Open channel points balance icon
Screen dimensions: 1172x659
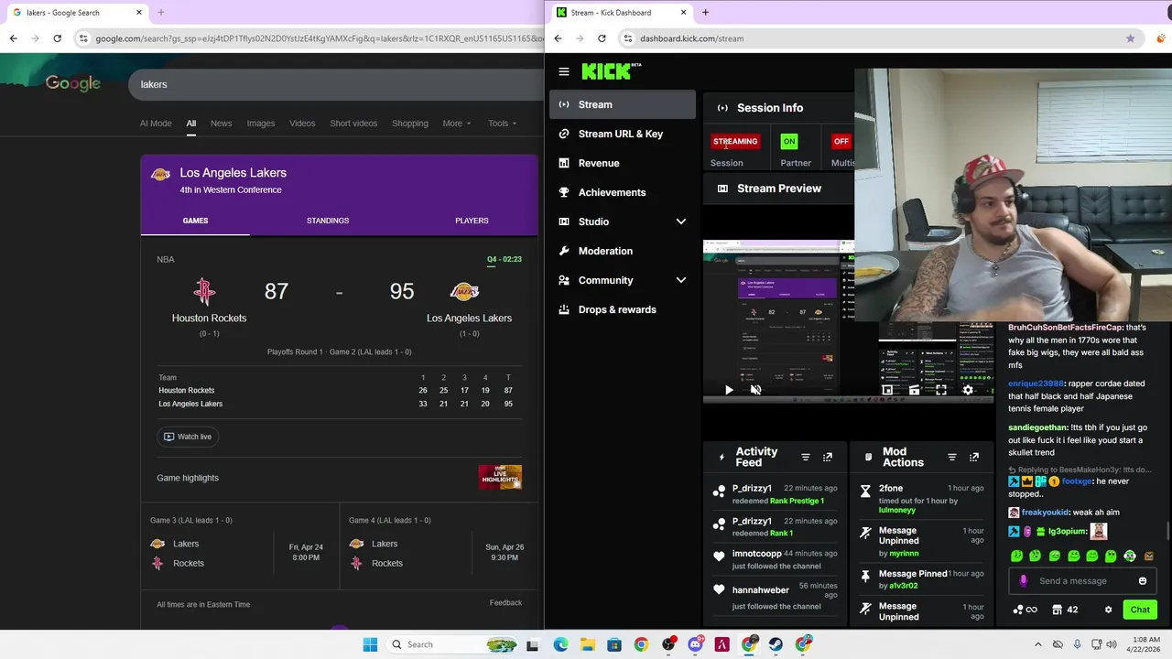1025,610
